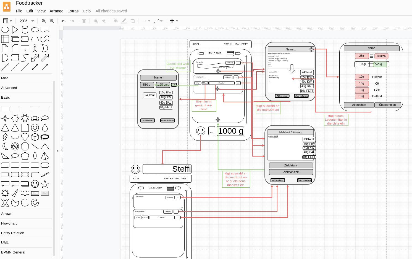Select the triangle shape at top
The height and width of the screenshot is (259, 412).
(x=15, y=30)
